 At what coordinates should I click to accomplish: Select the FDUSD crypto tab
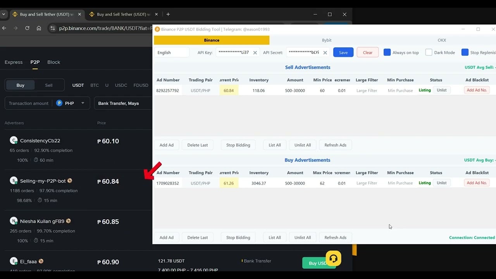[x=141, y=85]
